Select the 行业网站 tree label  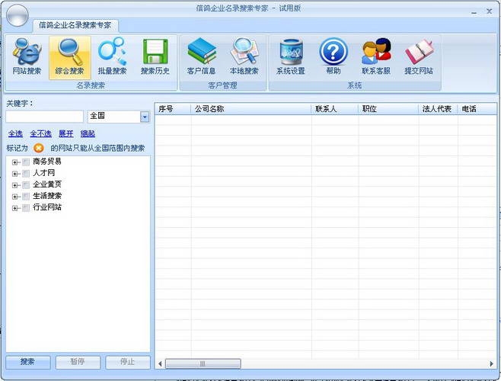[47, 207]
